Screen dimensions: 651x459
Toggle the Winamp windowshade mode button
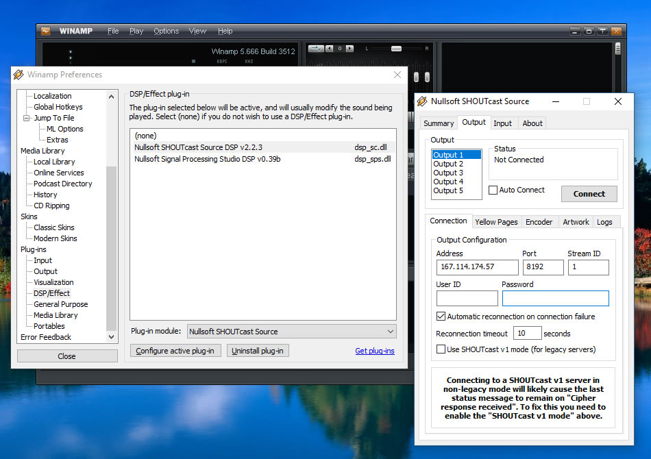(602, 31)
